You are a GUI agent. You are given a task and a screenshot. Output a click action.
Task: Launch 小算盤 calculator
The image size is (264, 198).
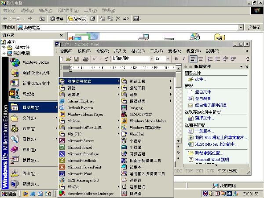tap(147, 147)
